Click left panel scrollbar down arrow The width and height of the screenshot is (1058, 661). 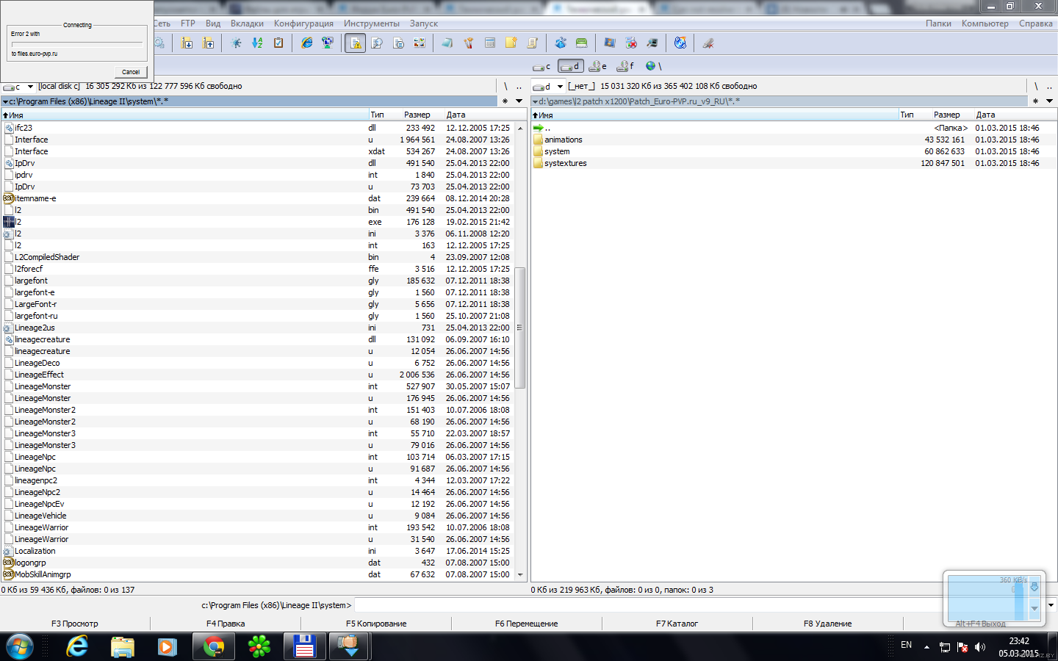[x=520, y=575]
